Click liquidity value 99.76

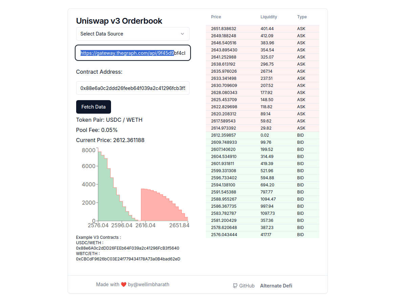(266, 142)
